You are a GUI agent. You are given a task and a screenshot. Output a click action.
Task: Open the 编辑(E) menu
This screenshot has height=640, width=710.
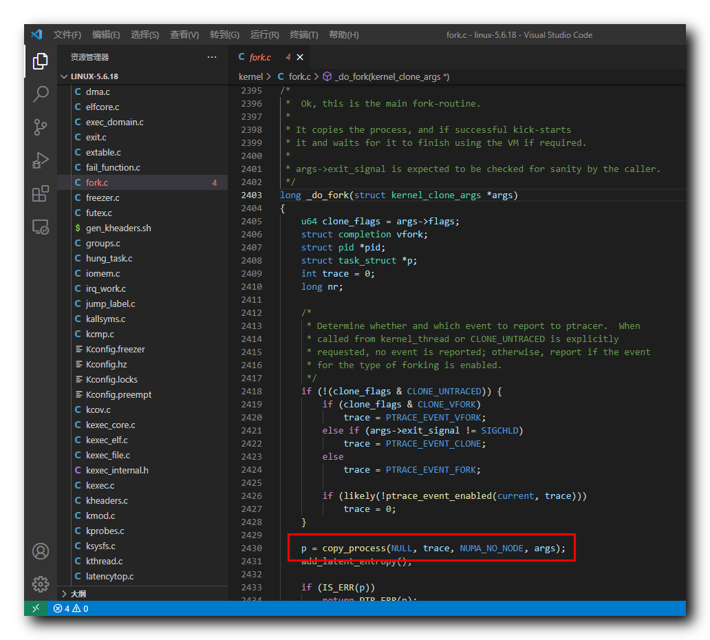(106, 35)
